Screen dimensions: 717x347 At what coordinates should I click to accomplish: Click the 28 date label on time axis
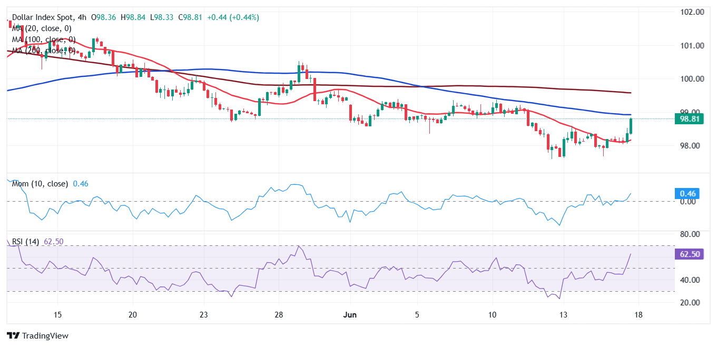point(279,315)
